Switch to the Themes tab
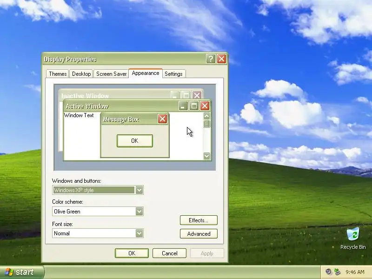 coord(58,74)
